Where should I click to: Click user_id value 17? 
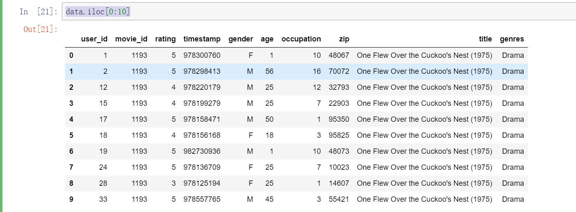click(x=103, y=119)
